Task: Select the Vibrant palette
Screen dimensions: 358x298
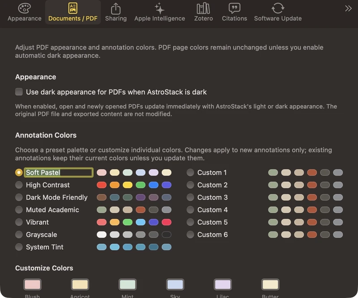Action: [x=19, y=222]
